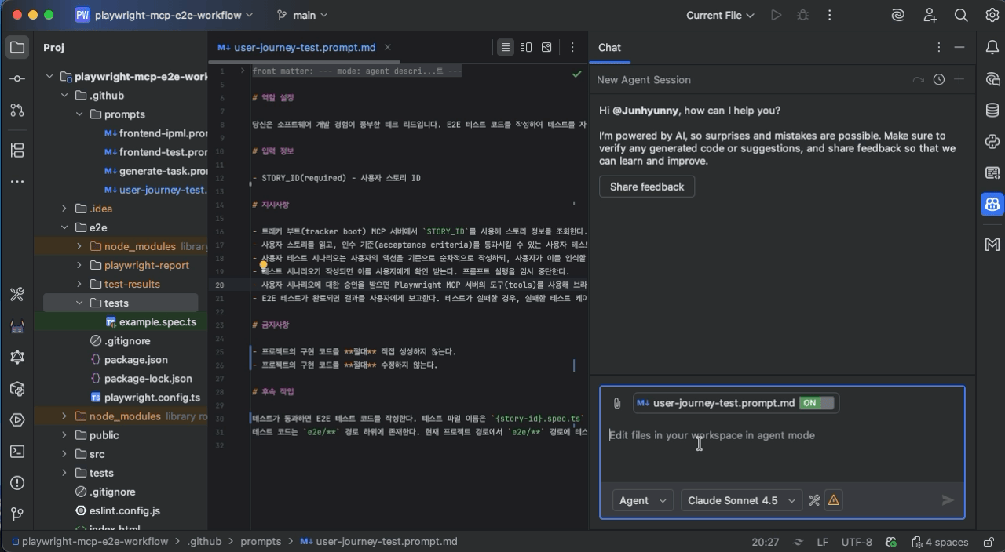The image size is (1005, 552).
Task: Expand the .idea folder in project tree
Action: click(64, 209)
